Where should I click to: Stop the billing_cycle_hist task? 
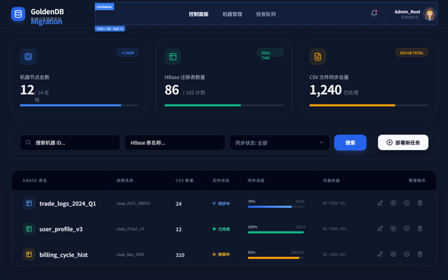[407, 254]
